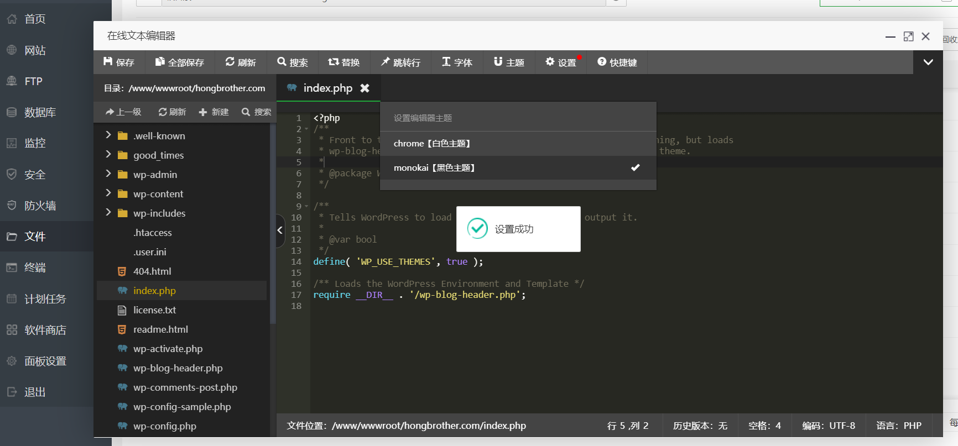Open Database (数据库) section
Screen dimensions: 958x446
(46, 112)
